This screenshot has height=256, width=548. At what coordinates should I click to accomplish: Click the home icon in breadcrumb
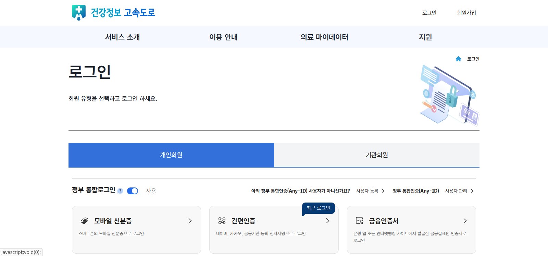458,59
